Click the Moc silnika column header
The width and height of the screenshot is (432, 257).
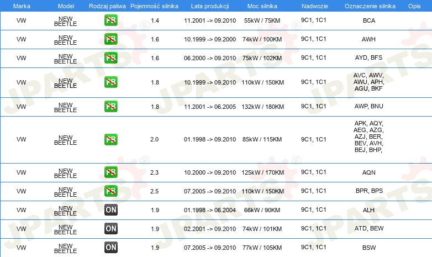[262, 6]
